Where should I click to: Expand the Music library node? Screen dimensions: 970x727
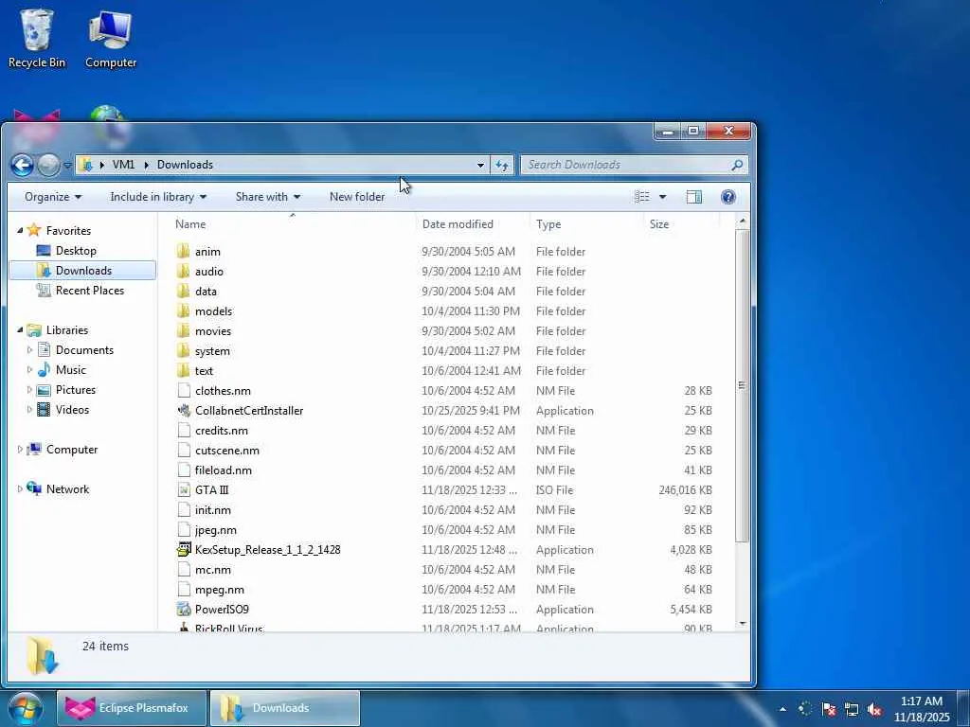pyautogui.click(x=29, y=370)
